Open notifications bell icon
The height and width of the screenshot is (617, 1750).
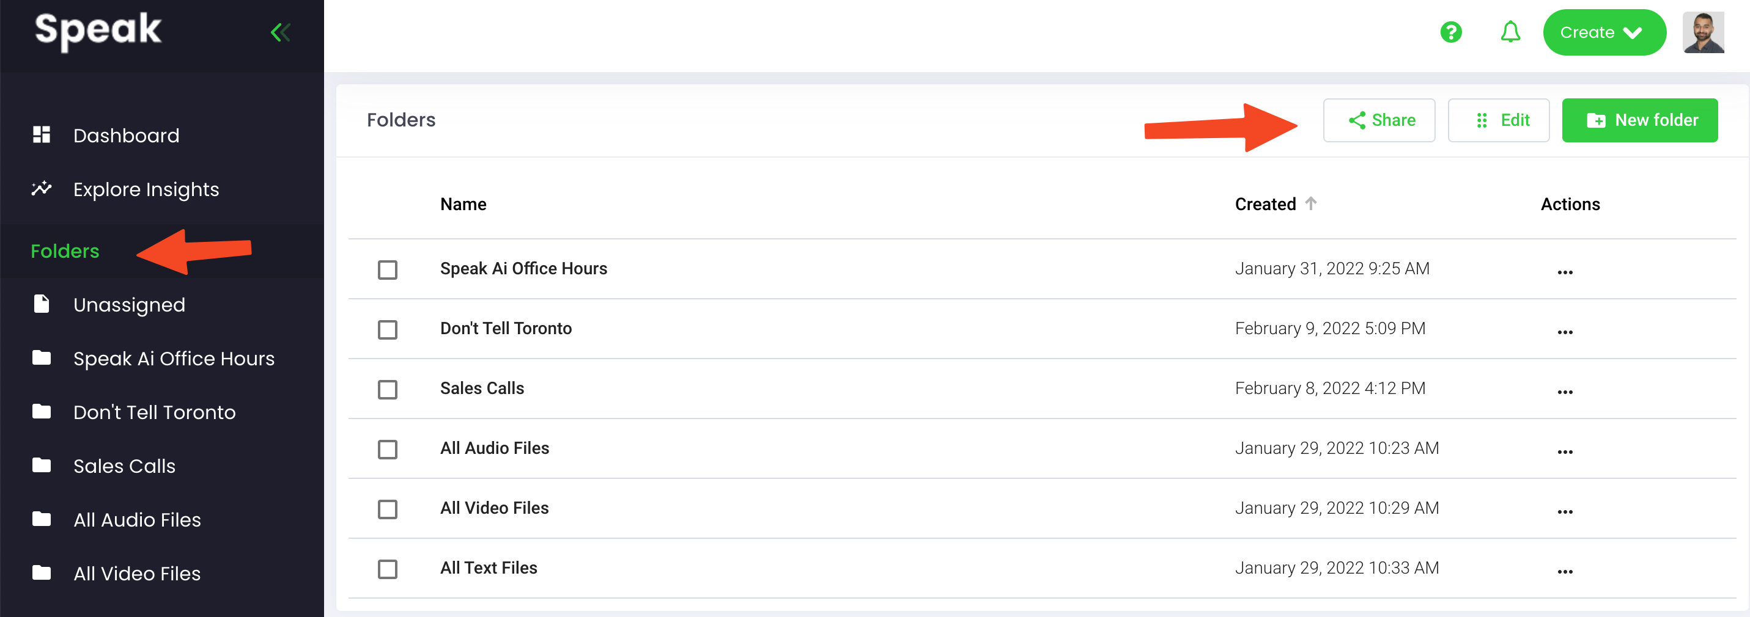click(x=1510, y=32)
